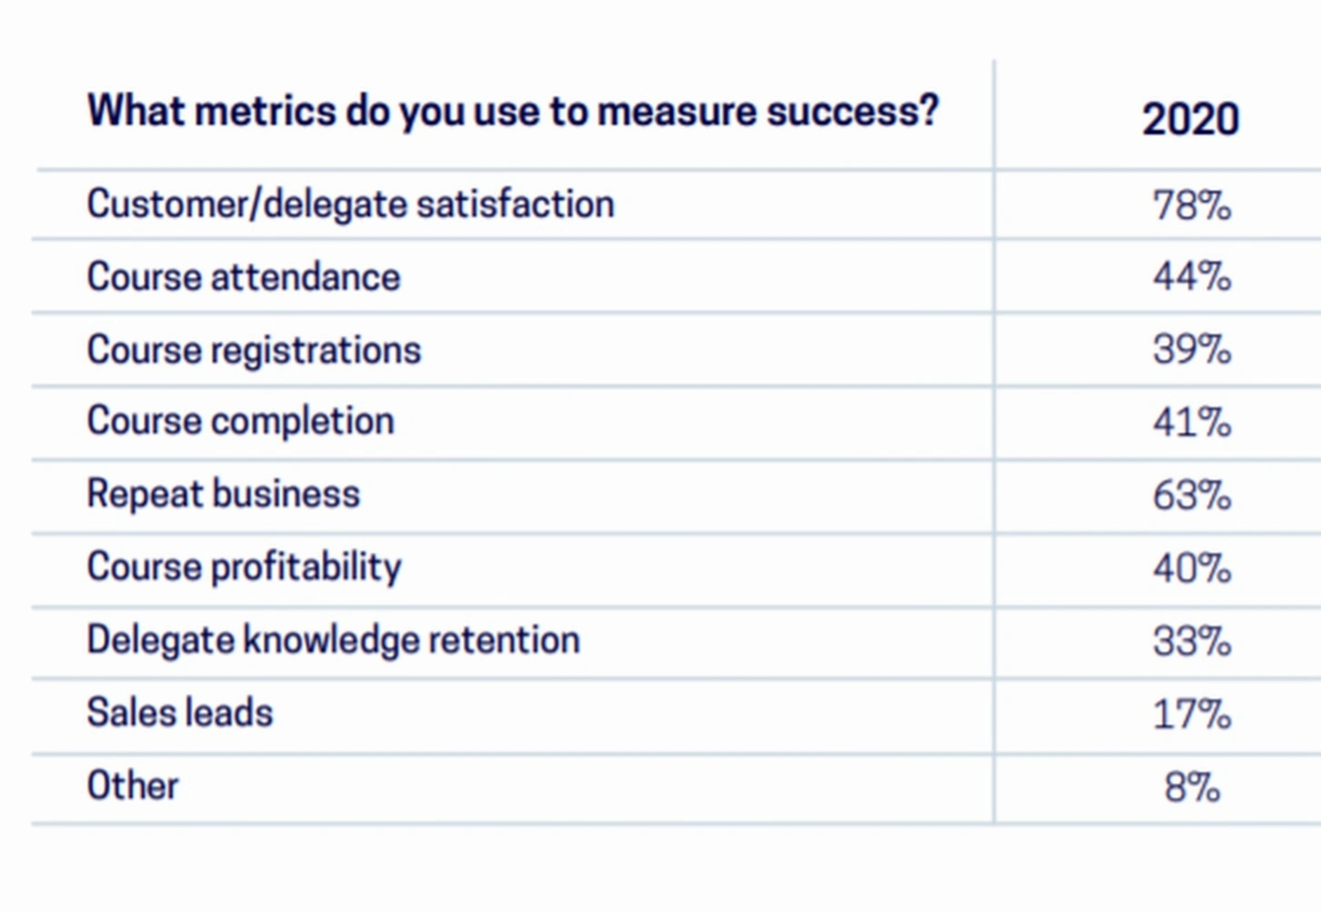Click the Repeat business row label

(223, 495)
